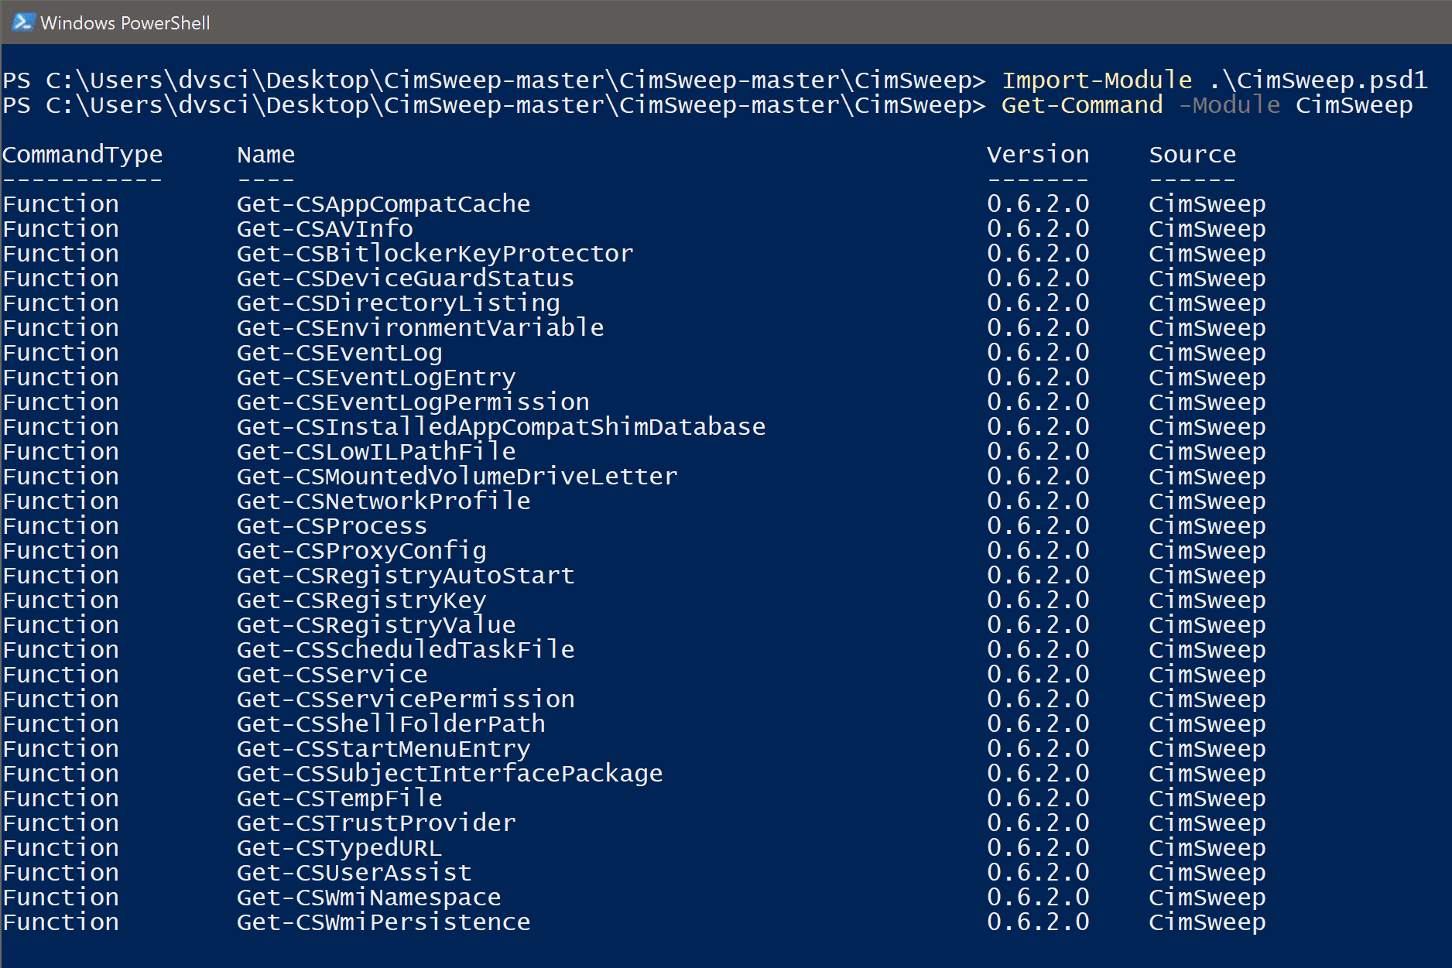This screenshot has height=968, width=1452.
Task: Select Get-CSBitlockerKeyProtector function name
Action: (x=435, y=254)
